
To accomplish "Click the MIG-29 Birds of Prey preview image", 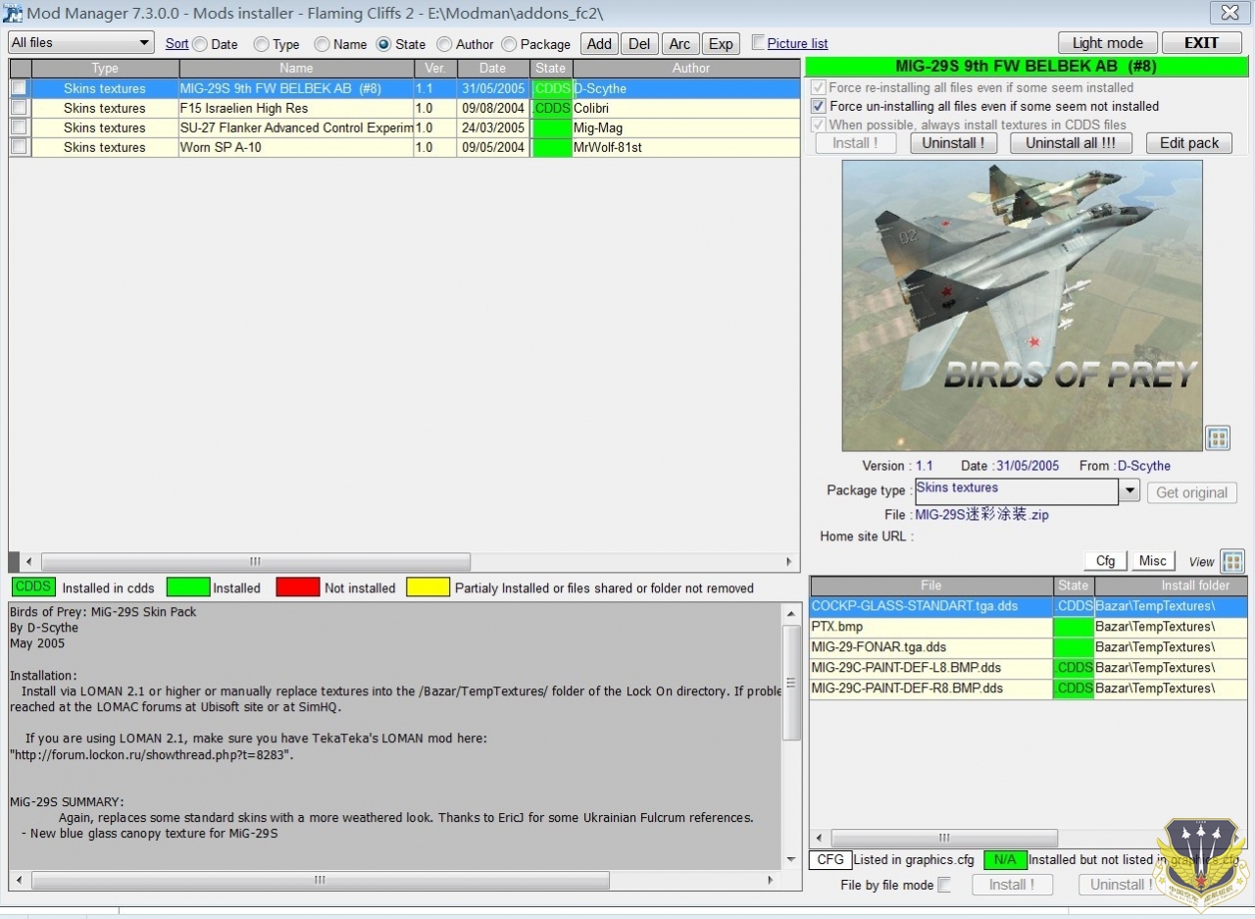I will tap(1022, 305).
